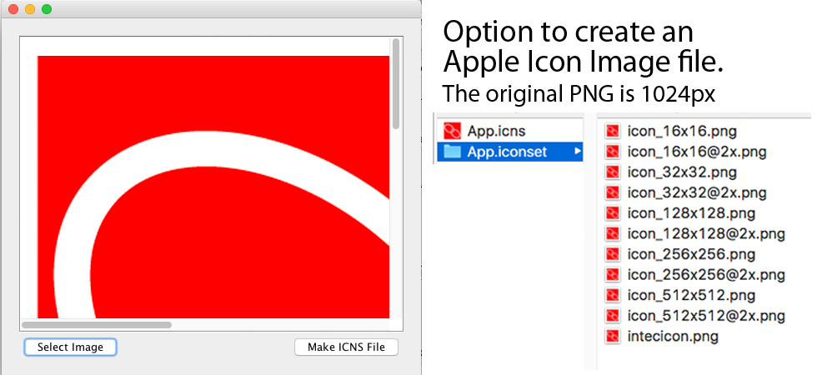Select icon_32x32.png file name

point(682,172)
